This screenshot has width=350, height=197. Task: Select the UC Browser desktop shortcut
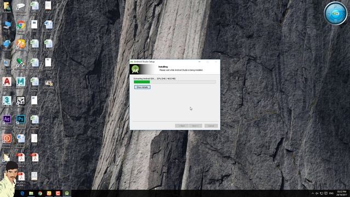(21, 44)
